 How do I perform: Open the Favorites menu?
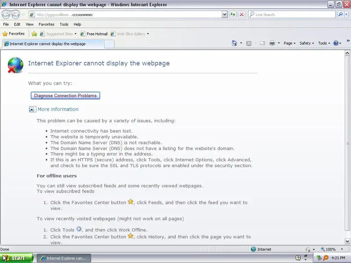point(47,24)
